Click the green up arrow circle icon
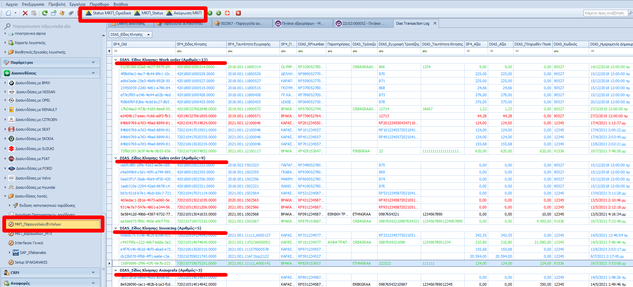The width and height of the screenshot is (633, 287). (210, 13)
